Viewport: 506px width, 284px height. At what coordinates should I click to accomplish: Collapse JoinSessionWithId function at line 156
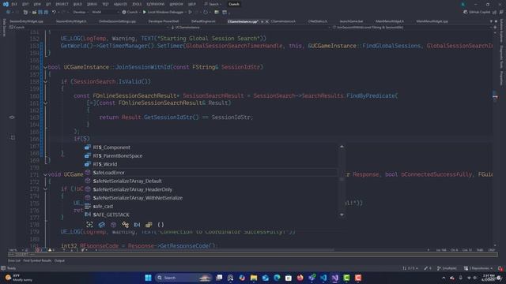(45, 67)
